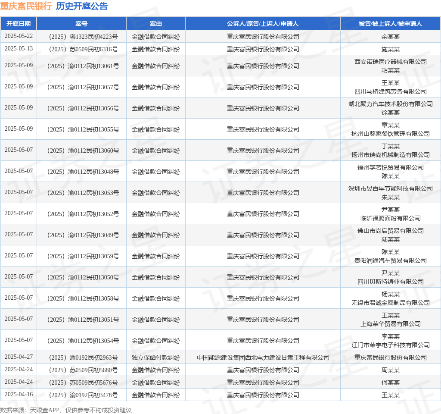
Task: Select case number 苏0509民初5676号
Action: tap(83, 383)
